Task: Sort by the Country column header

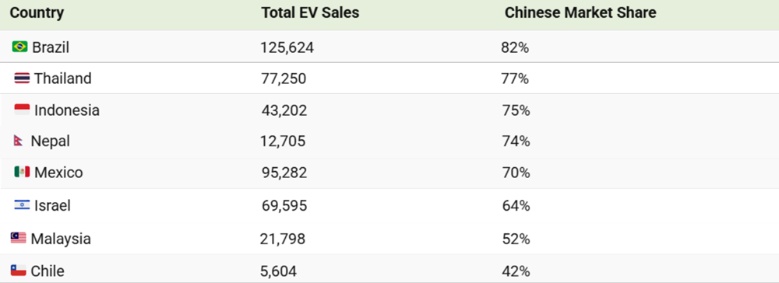Action: click(37, 13)
